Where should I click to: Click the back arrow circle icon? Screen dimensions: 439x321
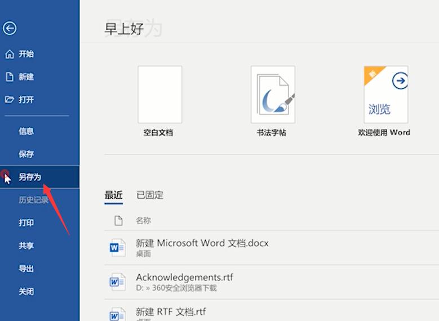pyautogui.click(x=10, y=28)
